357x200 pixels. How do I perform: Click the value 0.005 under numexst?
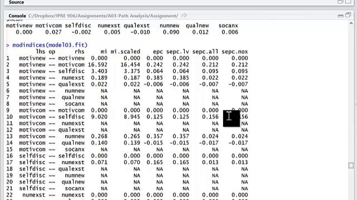(112, 32)
